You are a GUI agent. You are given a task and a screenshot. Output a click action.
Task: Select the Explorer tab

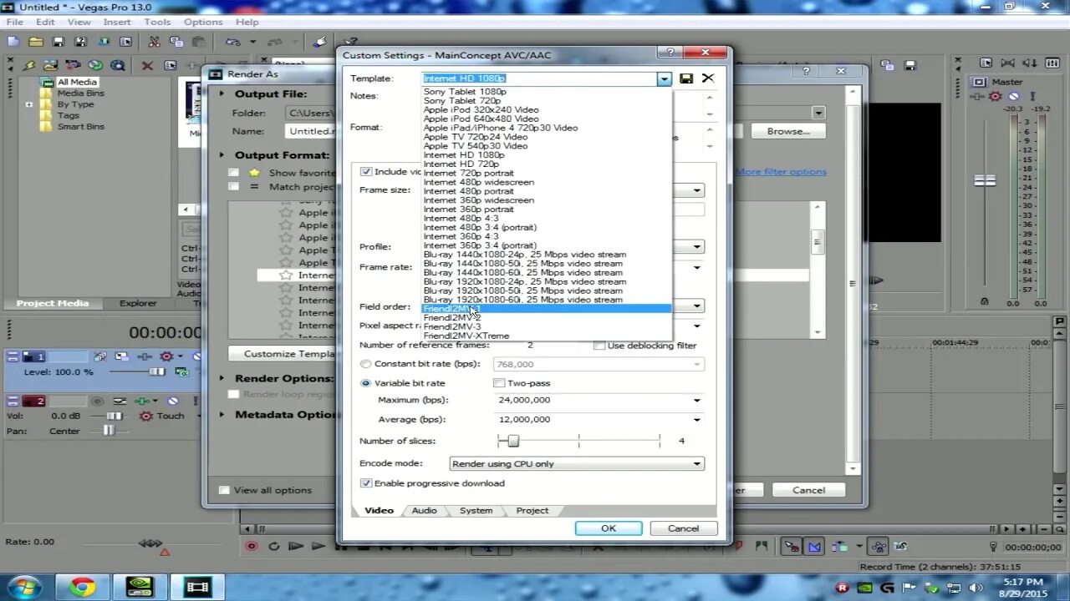tap(138, 304)
